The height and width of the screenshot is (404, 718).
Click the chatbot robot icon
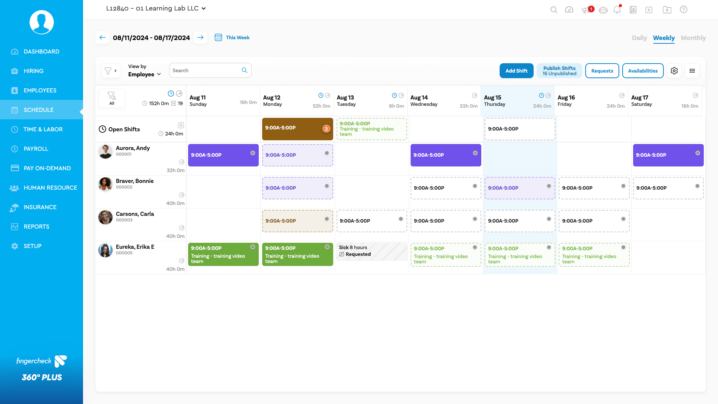coord(603,10)
